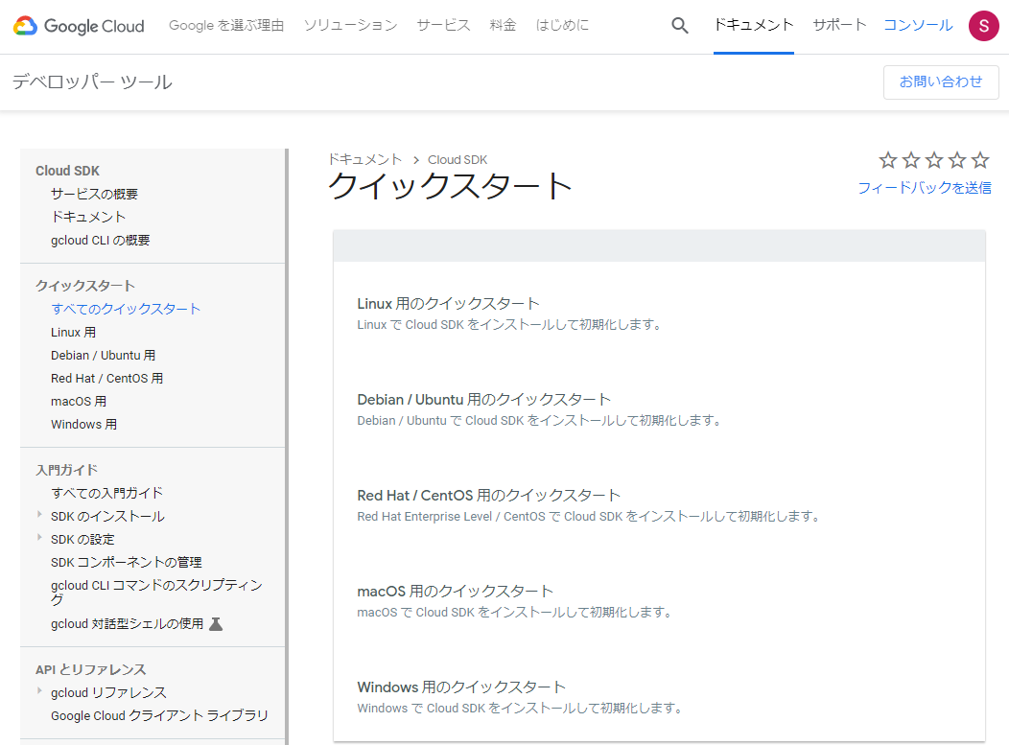
Task: Click the text 'Linux で Cloud SDK をインストールして初期化します。'
Action: (511, 325)
